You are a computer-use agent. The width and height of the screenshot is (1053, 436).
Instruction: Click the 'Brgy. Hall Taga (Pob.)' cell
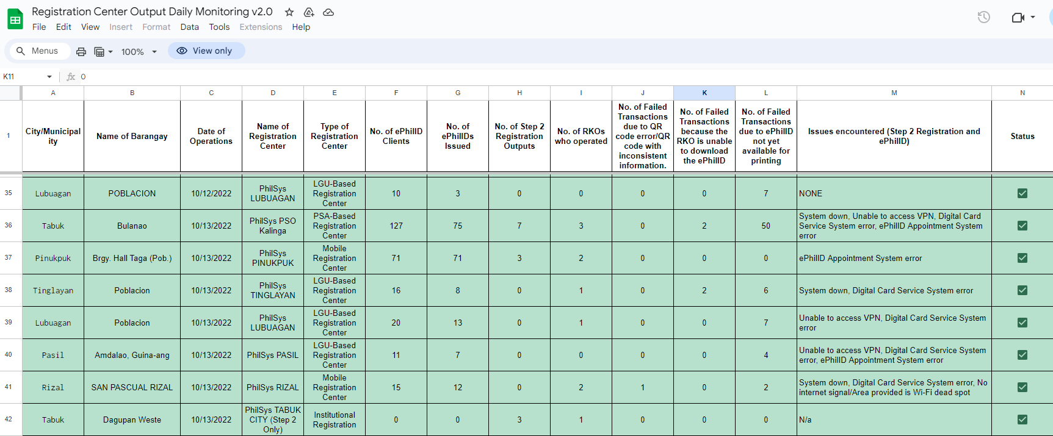point(132,258)
